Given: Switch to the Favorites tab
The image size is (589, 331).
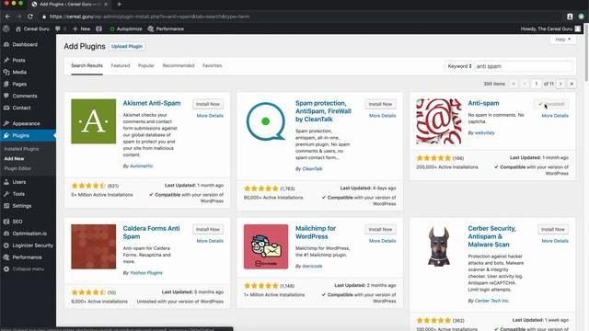Looking at the screenshot, I should (213, 65).
